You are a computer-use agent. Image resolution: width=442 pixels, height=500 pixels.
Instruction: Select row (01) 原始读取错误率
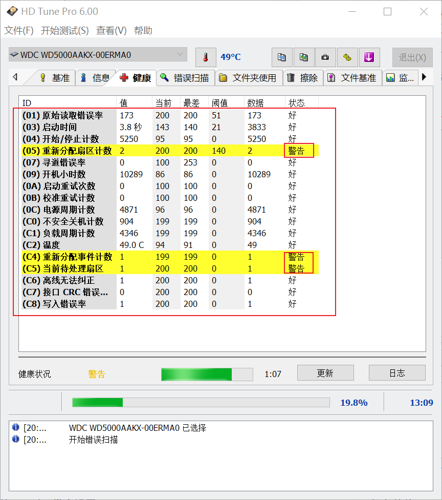click(170, 115)
